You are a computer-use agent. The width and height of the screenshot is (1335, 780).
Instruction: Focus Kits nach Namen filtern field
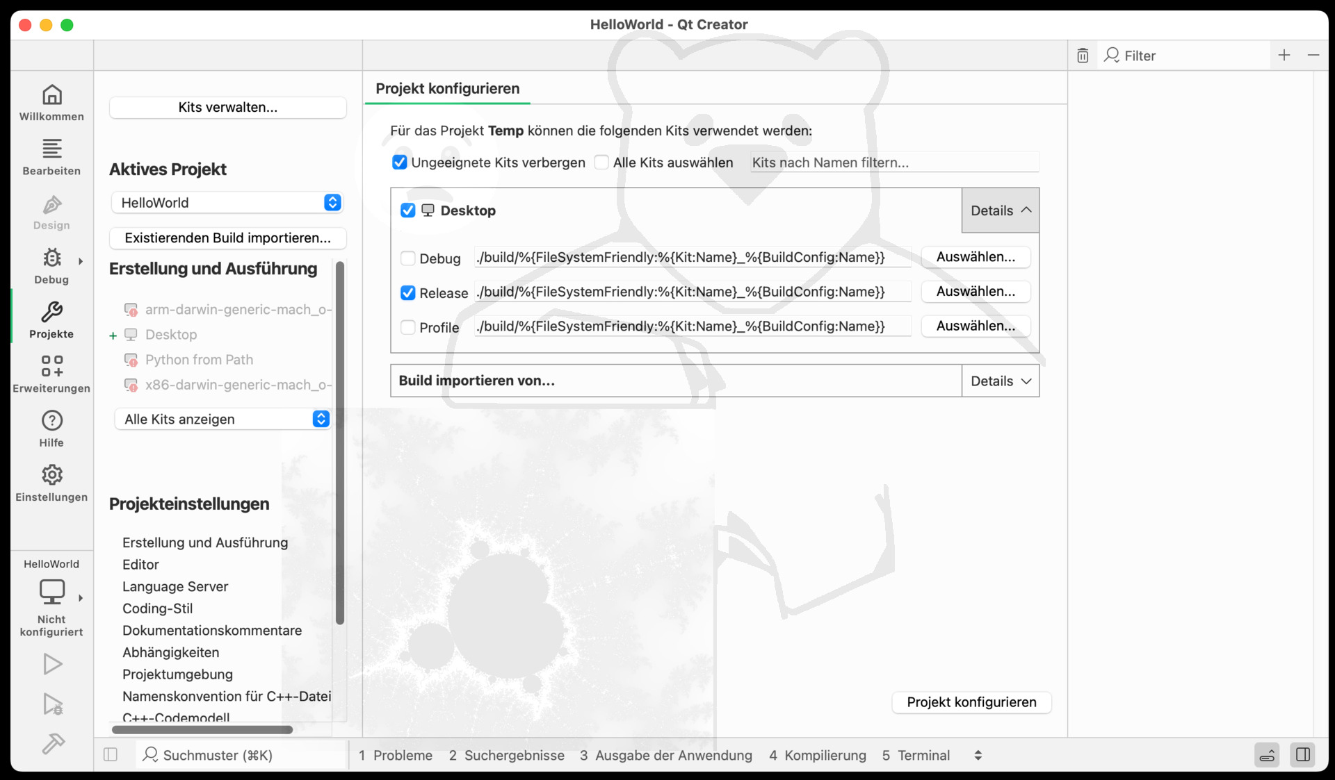point(895,163)
